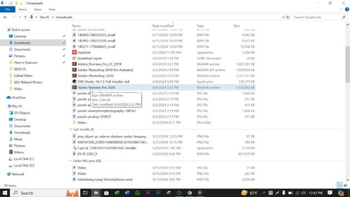This screenshot has height=197, width=350.
Task: Select the ES VE 2202_9 video file icon
Action: (74, 154)
